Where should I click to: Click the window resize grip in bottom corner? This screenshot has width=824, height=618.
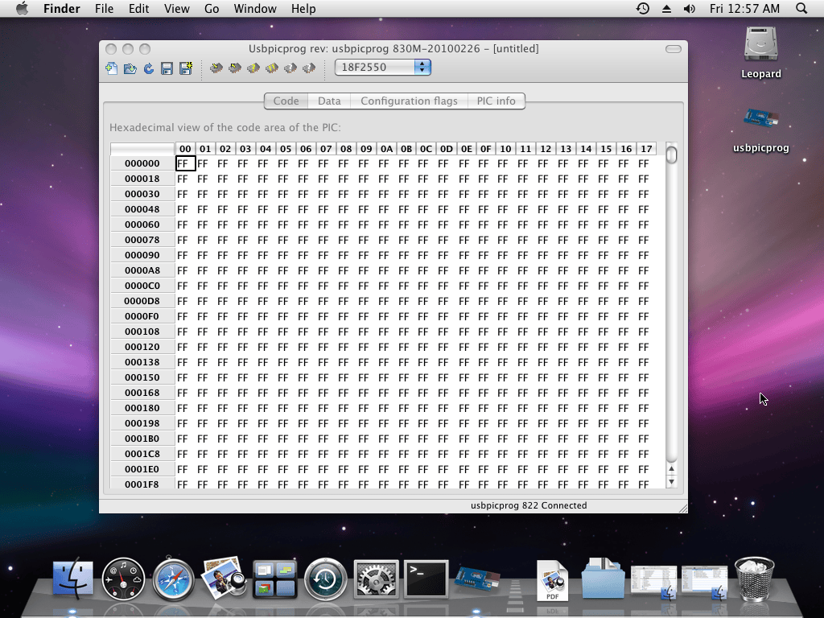(682, 509)
